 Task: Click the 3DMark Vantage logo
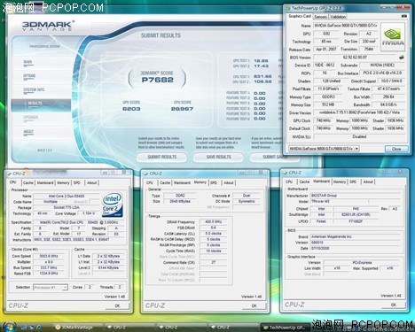tap(48, 26)
